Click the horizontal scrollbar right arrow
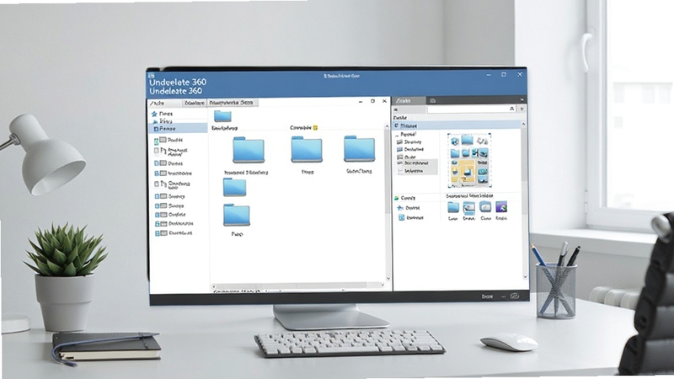This screenshot has height=379, width=674. tap(382, 285)
